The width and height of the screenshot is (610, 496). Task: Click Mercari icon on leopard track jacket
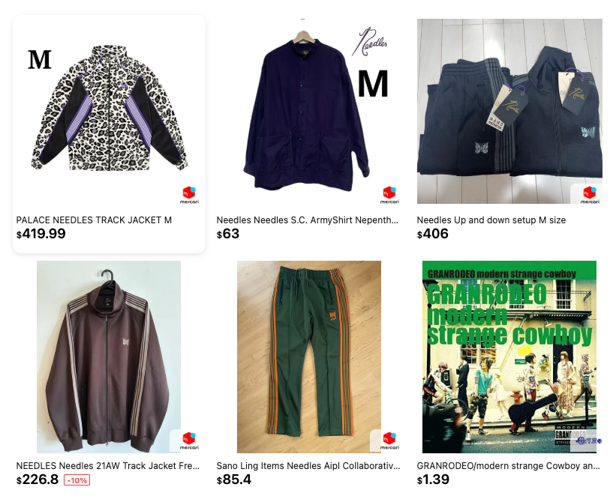189,195
